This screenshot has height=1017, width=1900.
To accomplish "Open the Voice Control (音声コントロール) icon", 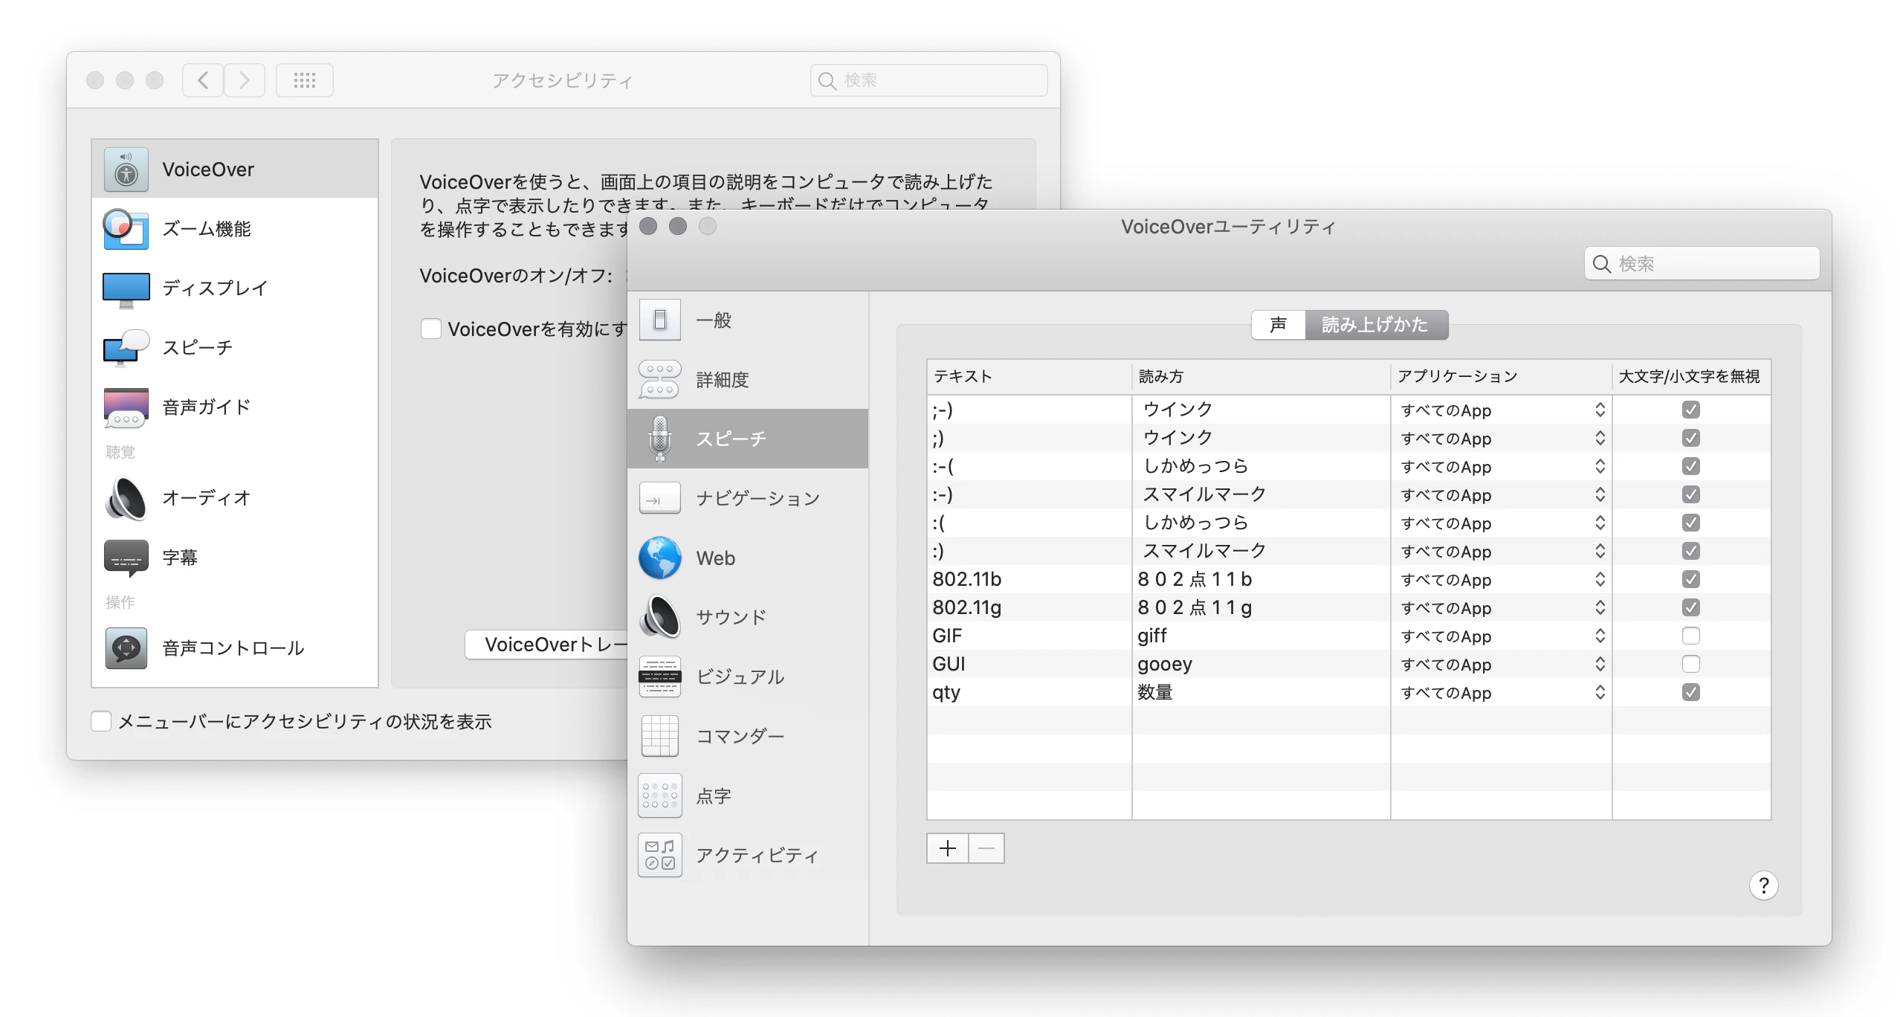I will (126, 648).
